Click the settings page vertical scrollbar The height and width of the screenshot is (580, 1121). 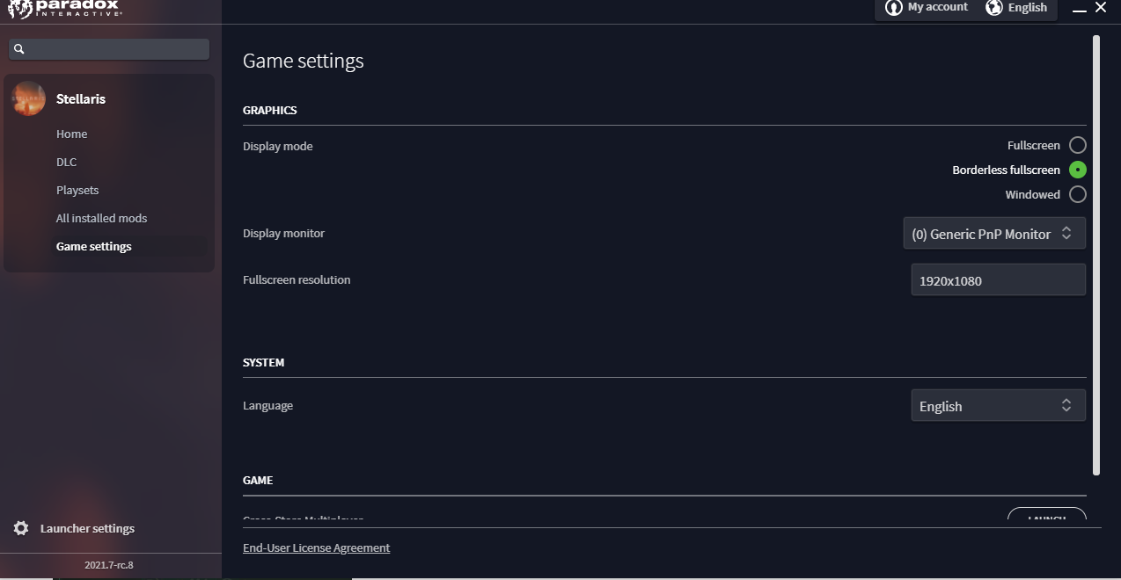click(1096, 255)
